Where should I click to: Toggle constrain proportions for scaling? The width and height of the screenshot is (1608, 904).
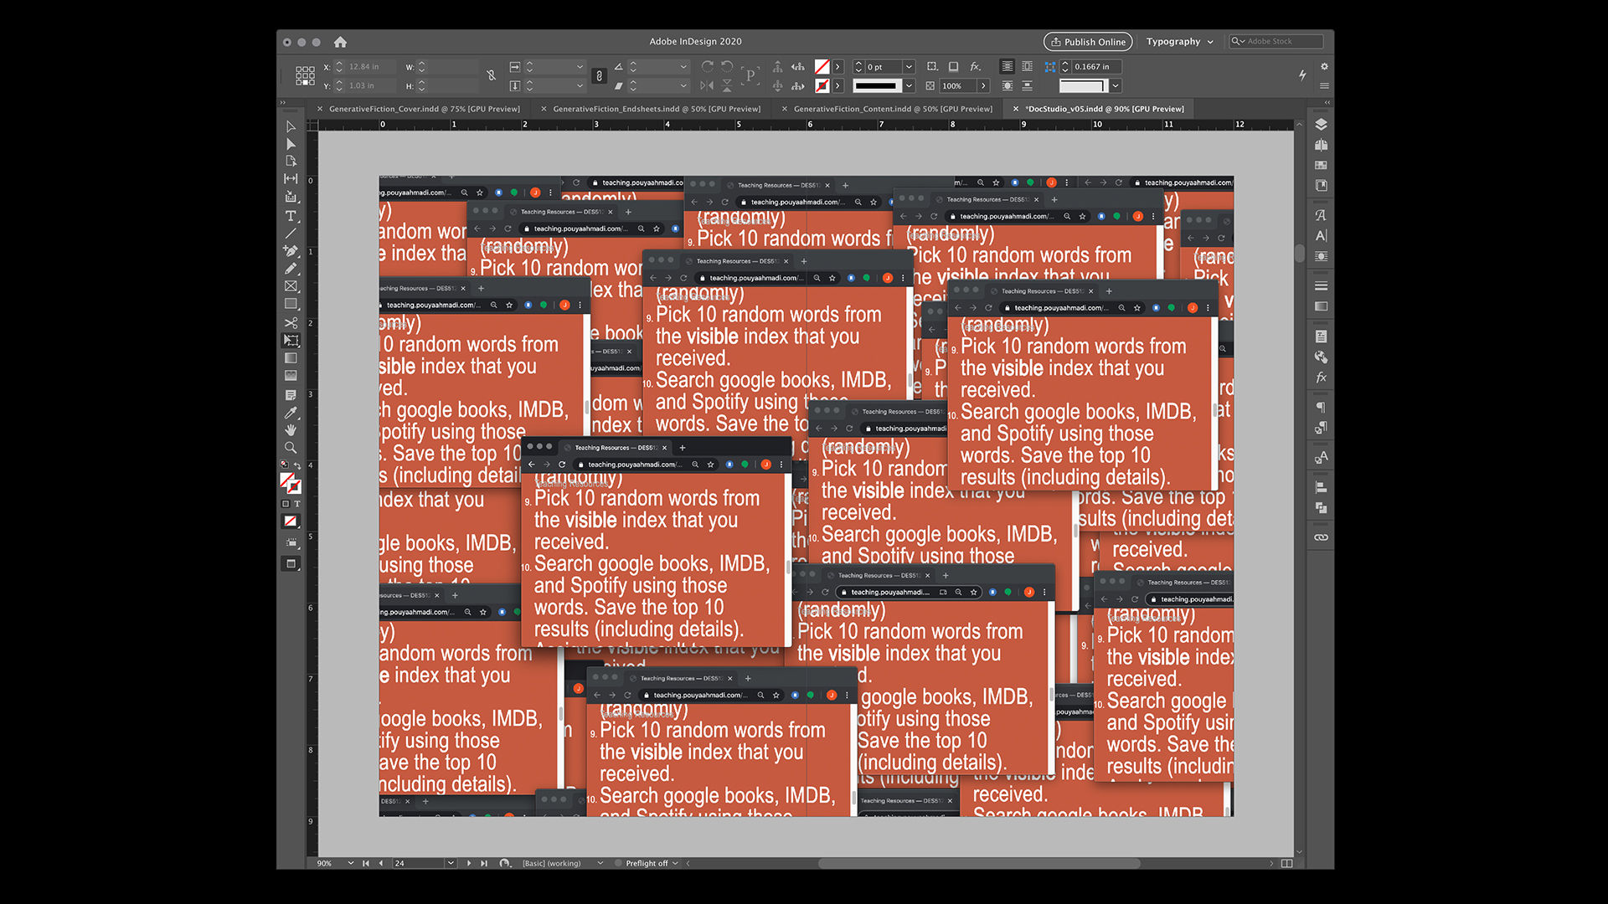(x=599, y=76)
